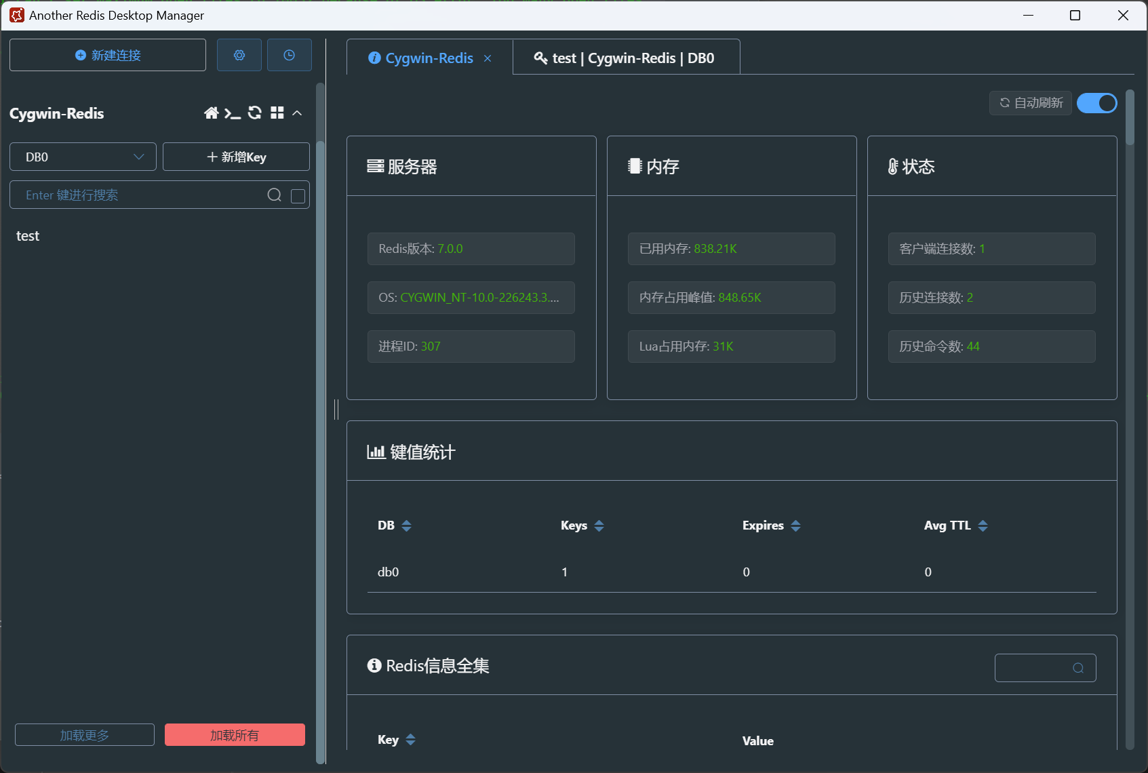Click the search magnifier in key search

pyautogui.click(x=274, y=195)
